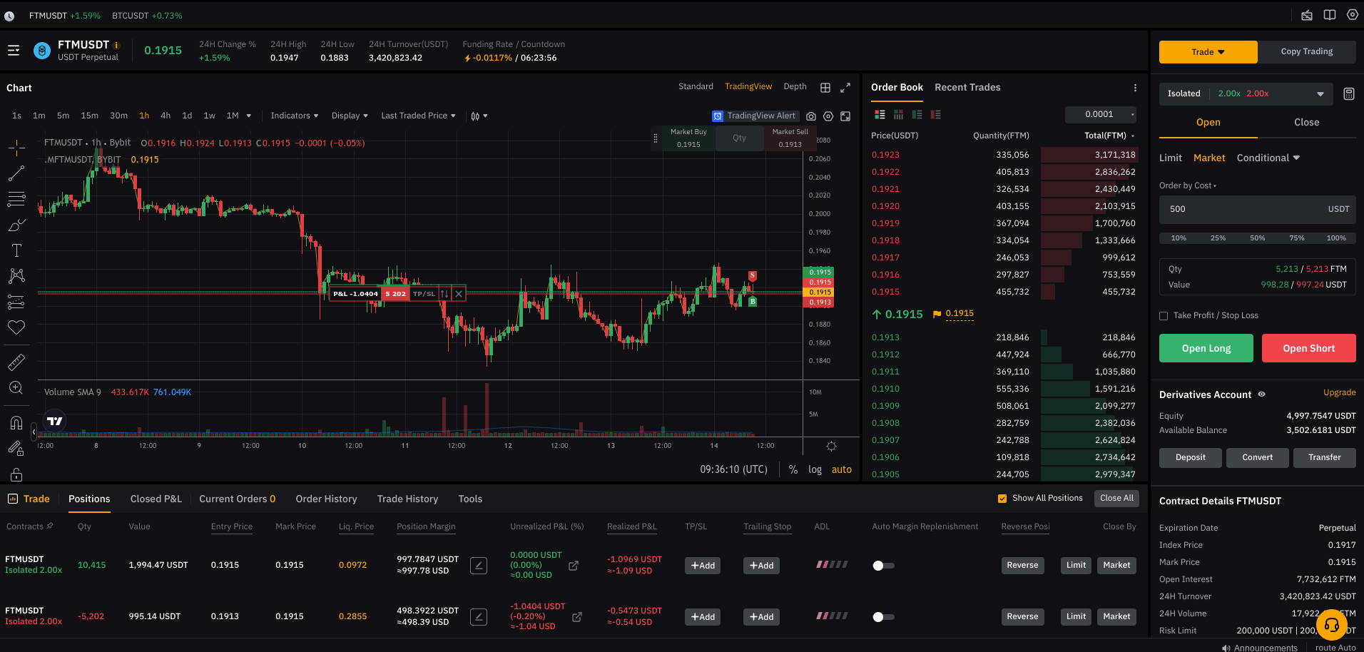Share P&L of the -5,202 position
This screenshot has height=652, width=1364.
[577, 617]
